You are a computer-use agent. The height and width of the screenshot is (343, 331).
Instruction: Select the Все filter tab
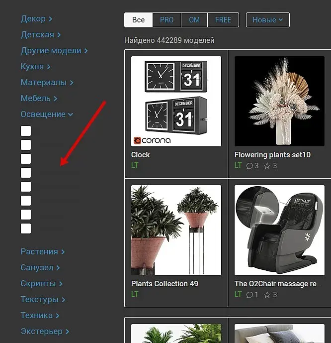pos(139,20)
